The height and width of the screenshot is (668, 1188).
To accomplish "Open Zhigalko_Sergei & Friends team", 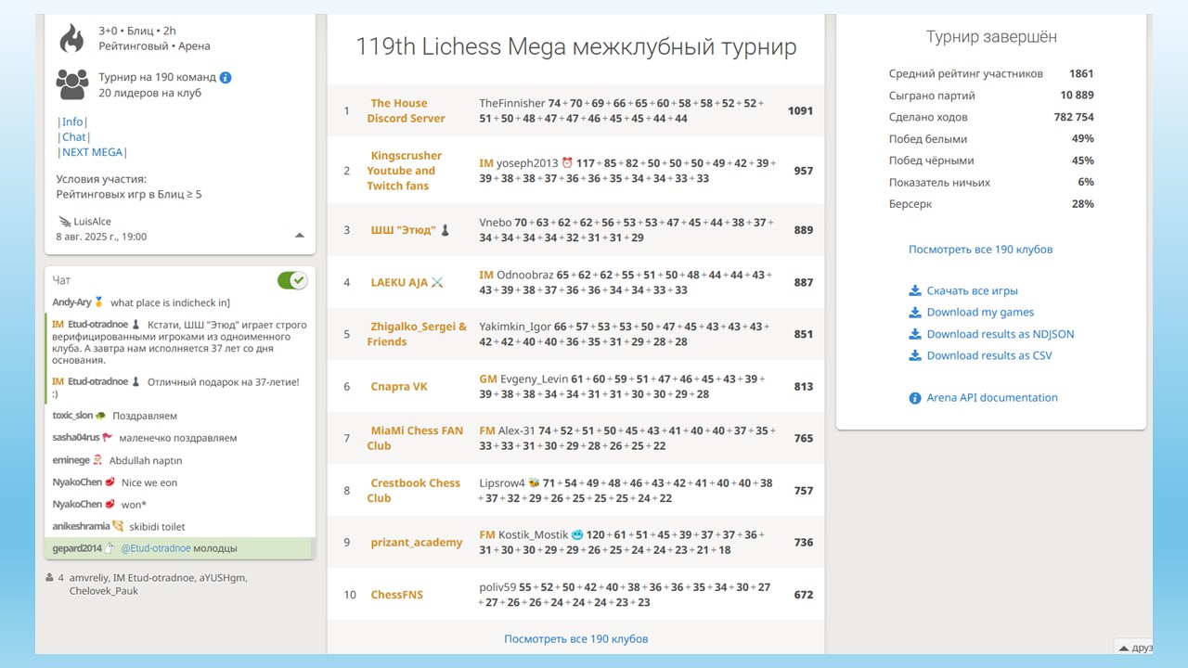I will [x=417, y=334].
